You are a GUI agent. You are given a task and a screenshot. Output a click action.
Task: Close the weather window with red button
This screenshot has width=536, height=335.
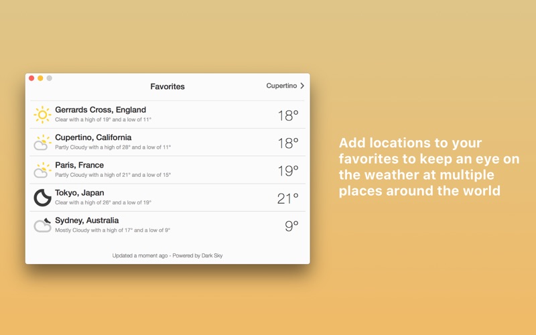(31, 78)
